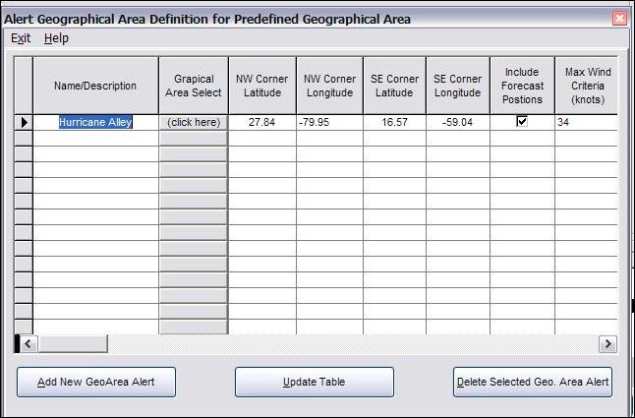The image size is (635, 418).
Task: Click the SE Corner Longitude cell -59.04
Action: click(x=458, y=123)
